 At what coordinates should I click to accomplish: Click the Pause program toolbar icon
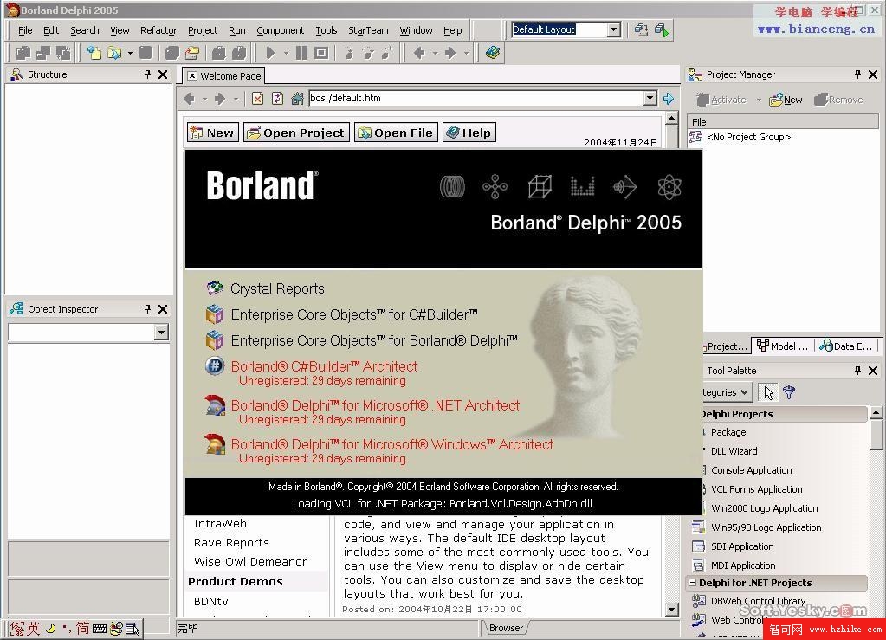click(301, 53)
